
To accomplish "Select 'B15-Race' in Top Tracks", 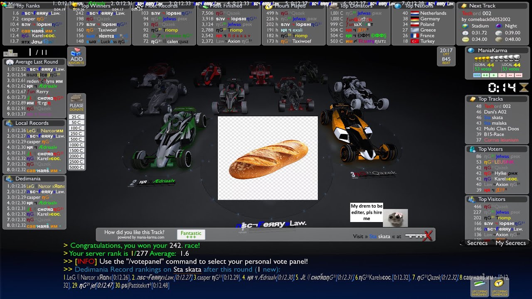I will click(494, 135).
